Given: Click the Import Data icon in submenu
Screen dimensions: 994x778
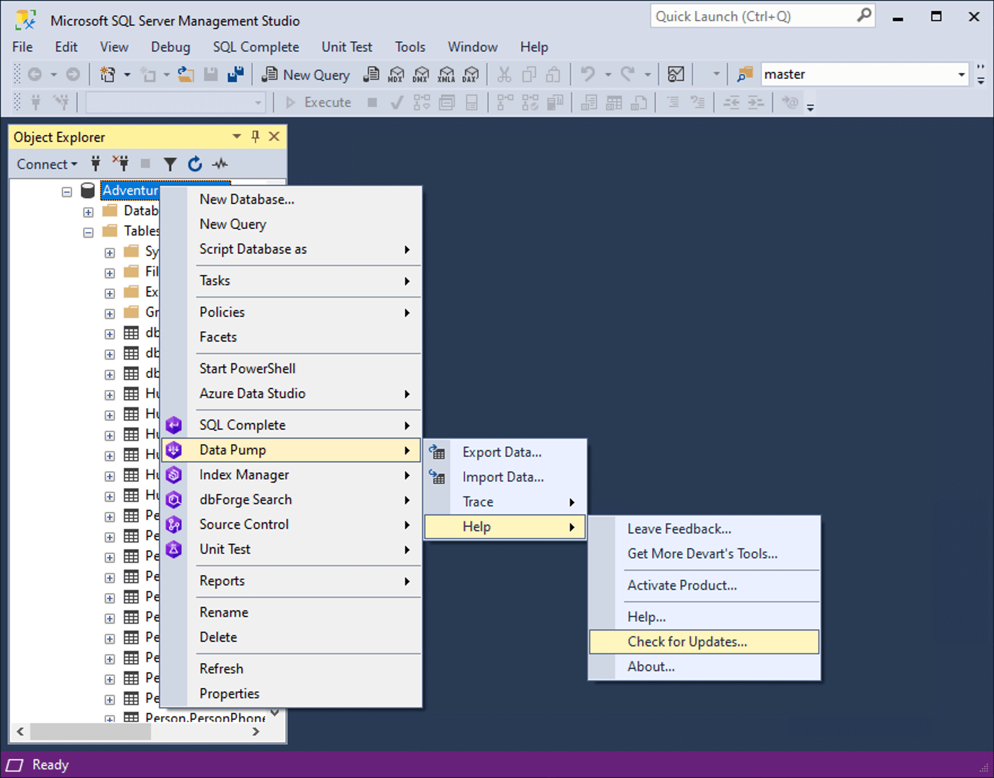Looking at the screenshot, I should click(x=437, y=477).
